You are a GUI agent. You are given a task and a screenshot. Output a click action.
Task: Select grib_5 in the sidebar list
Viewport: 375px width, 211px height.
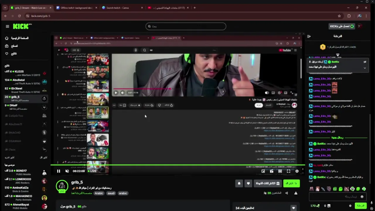tap(25, 98)
